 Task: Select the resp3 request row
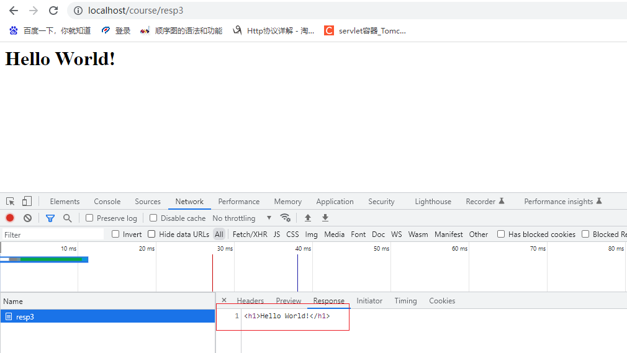click(25, 317)
